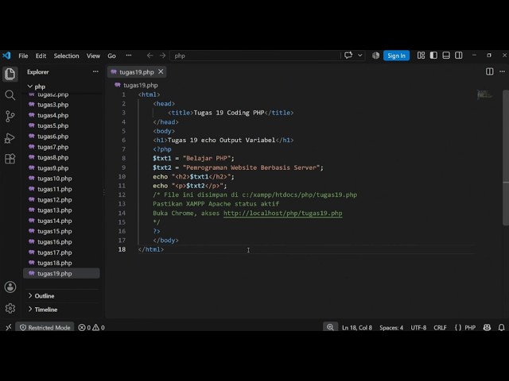Open tugas5.php in Explorer
Screen dimensions: 509x381
point(53,125)
